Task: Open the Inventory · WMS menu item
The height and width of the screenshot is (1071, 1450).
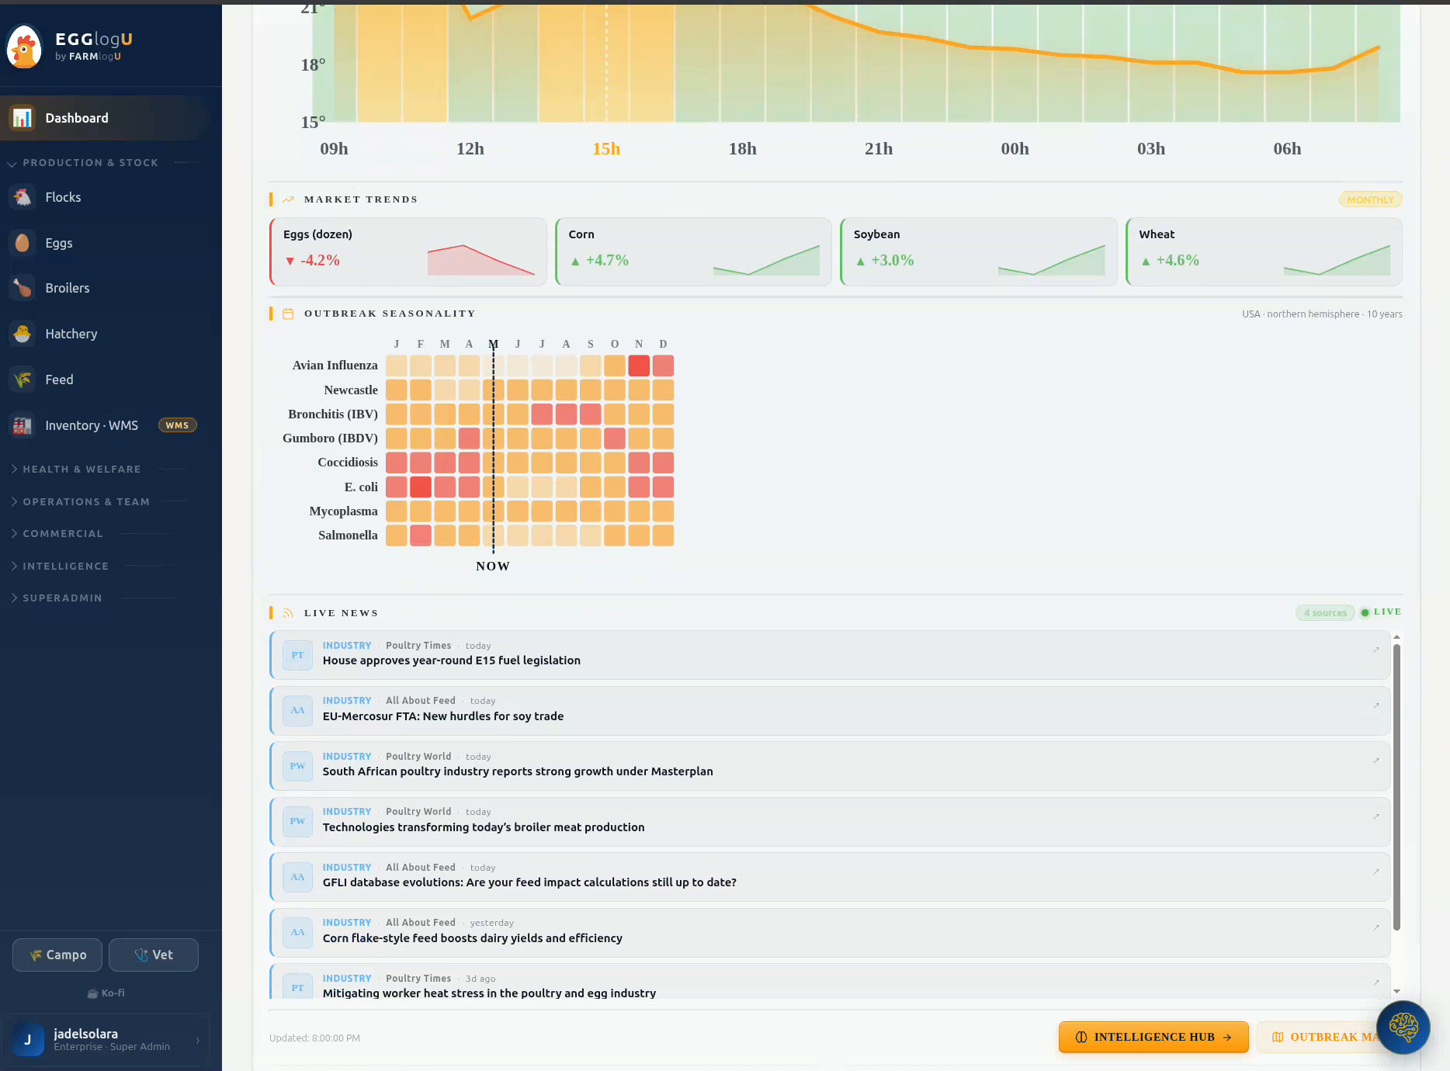Action: [106, 425]
